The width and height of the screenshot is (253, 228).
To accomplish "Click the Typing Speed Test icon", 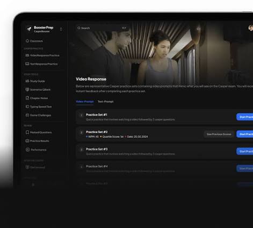I will pyautogui.click(x=27, y=106).
